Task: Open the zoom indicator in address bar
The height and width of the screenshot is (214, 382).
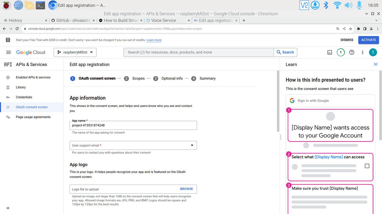Action: tap(338, 29)
